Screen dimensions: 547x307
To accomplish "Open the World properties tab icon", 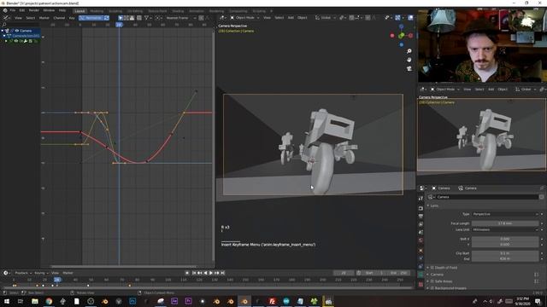I will tap(421, 240).
